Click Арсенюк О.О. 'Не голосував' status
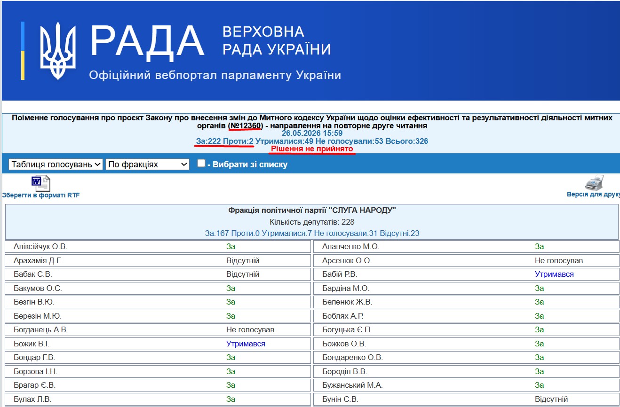Image resolution: width=620 pixels, height=407 pixels. tap(559, 260)
